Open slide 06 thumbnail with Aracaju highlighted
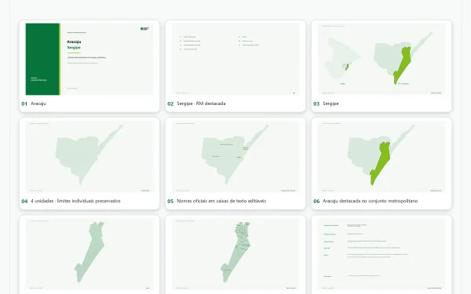Viewport: 471px width, 294px height. tap(382, 157)
